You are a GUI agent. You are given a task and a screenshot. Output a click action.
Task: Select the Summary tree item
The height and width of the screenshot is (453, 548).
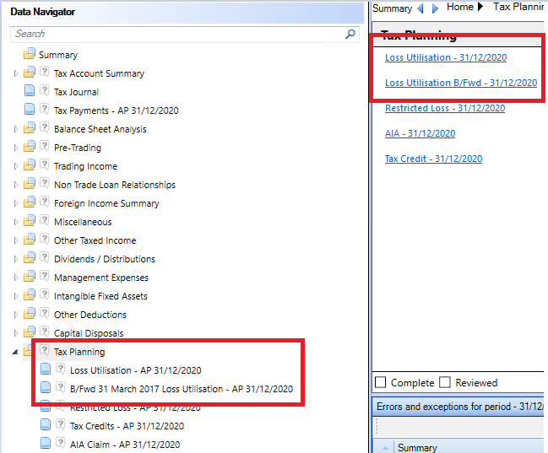(x=58, y=55)
